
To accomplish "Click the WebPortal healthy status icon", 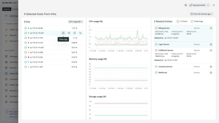I will pos(156,72).
